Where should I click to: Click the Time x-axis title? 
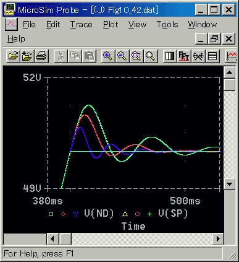tap(133, 226)
